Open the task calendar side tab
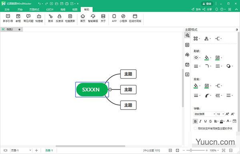Screen dimensions: 240x154 click(187, 65)
